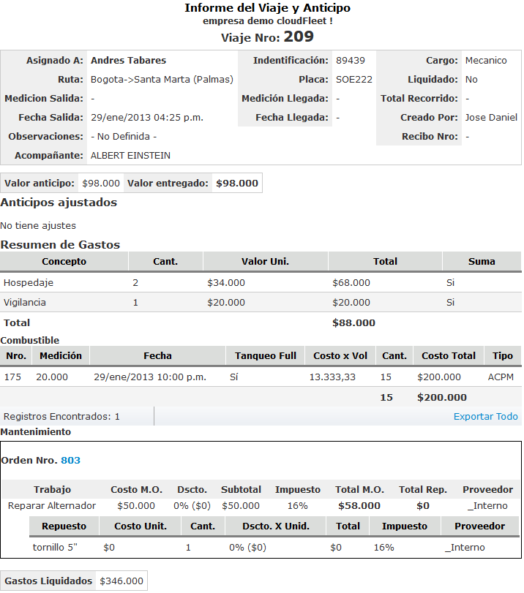Click the Gastos Liquidados amount $346.000
This screenshot has width=524, height=593.
pyautogui.click(x=121, y=581)
